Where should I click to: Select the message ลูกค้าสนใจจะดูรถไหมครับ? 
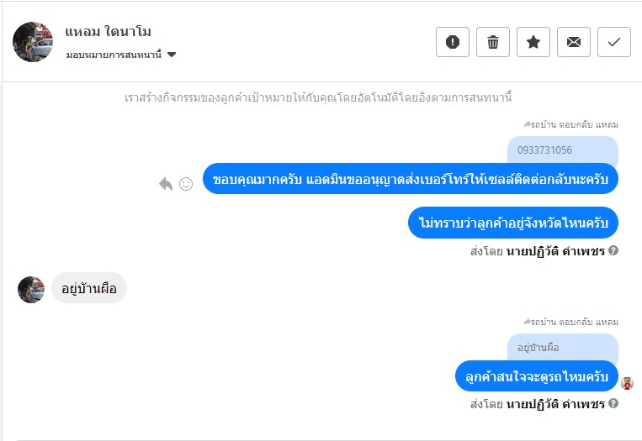click(x=536, y=375)
